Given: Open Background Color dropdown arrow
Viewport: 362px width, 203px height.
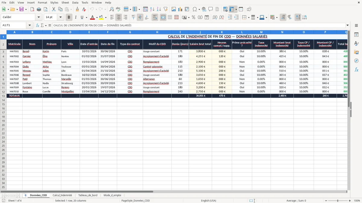Looking at the screenshot, I should coord(106,17).
